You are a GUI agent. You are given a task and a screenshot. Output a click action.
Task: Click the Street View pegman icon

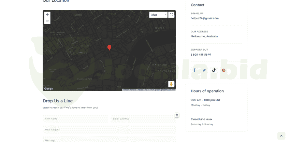[x=171, y=84]
